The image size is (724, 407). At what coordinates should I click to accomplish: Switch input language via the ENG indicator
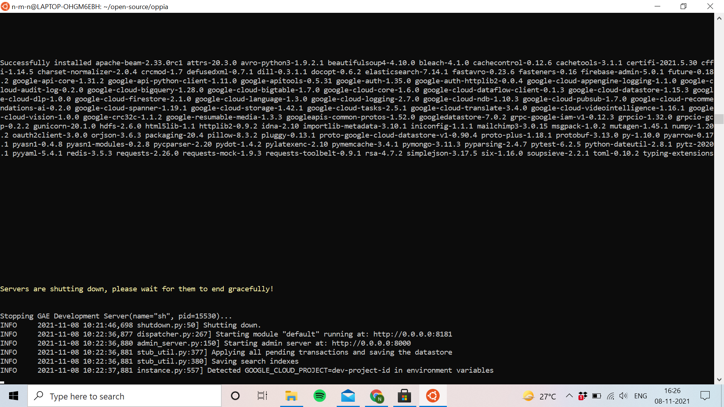click(x=641, y=396)
